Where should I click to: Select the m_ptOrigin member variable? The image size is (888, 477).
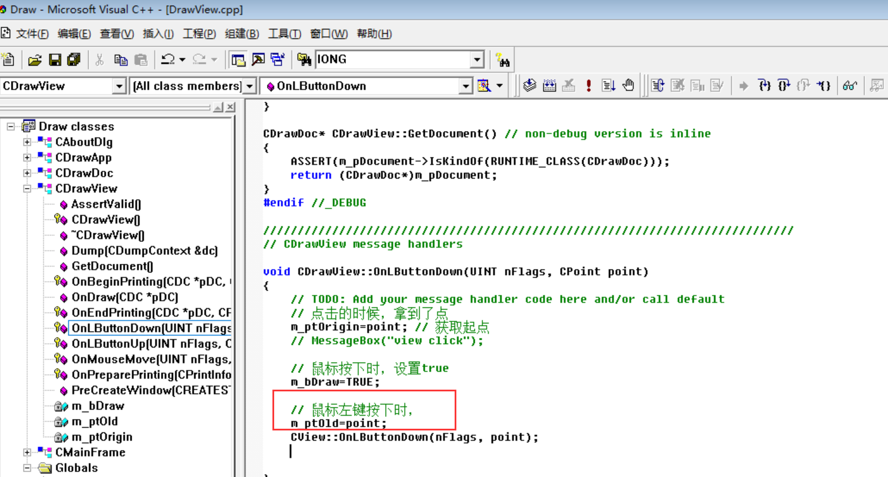point(102,437)
